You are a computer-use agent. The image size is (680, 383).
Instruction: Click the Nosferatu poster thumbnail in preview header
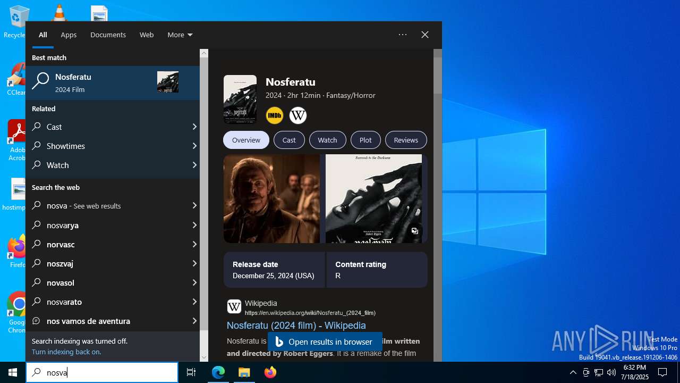(240, 99)
